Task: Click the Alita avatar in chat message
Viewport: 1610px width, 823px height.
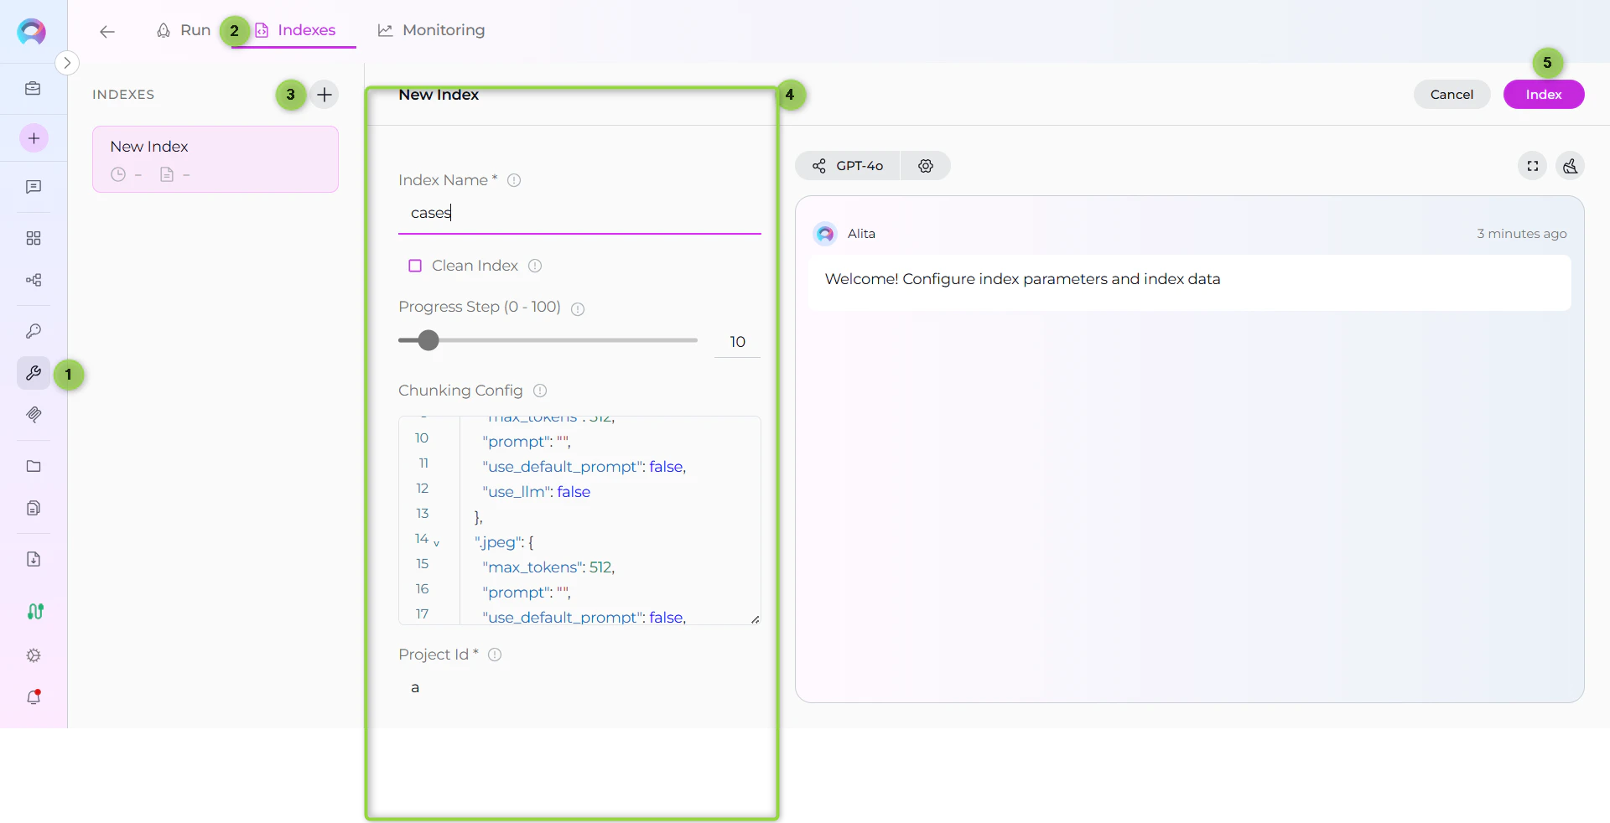Action: [x=825, y=234]
